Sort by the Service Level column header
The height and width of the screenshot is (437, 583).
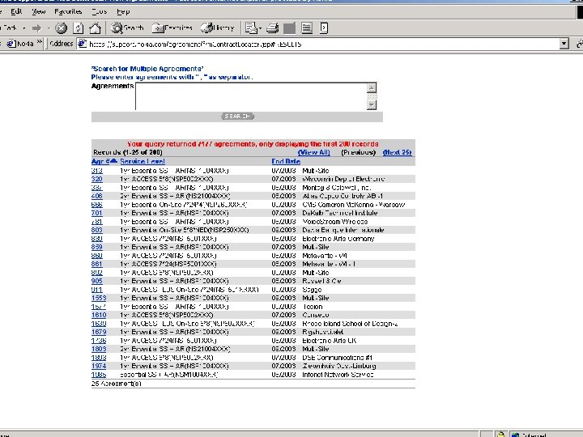coord(143,161)
